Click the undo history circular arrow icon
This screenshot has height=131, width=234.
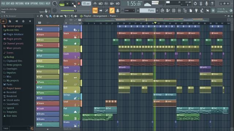pos(195,3)
